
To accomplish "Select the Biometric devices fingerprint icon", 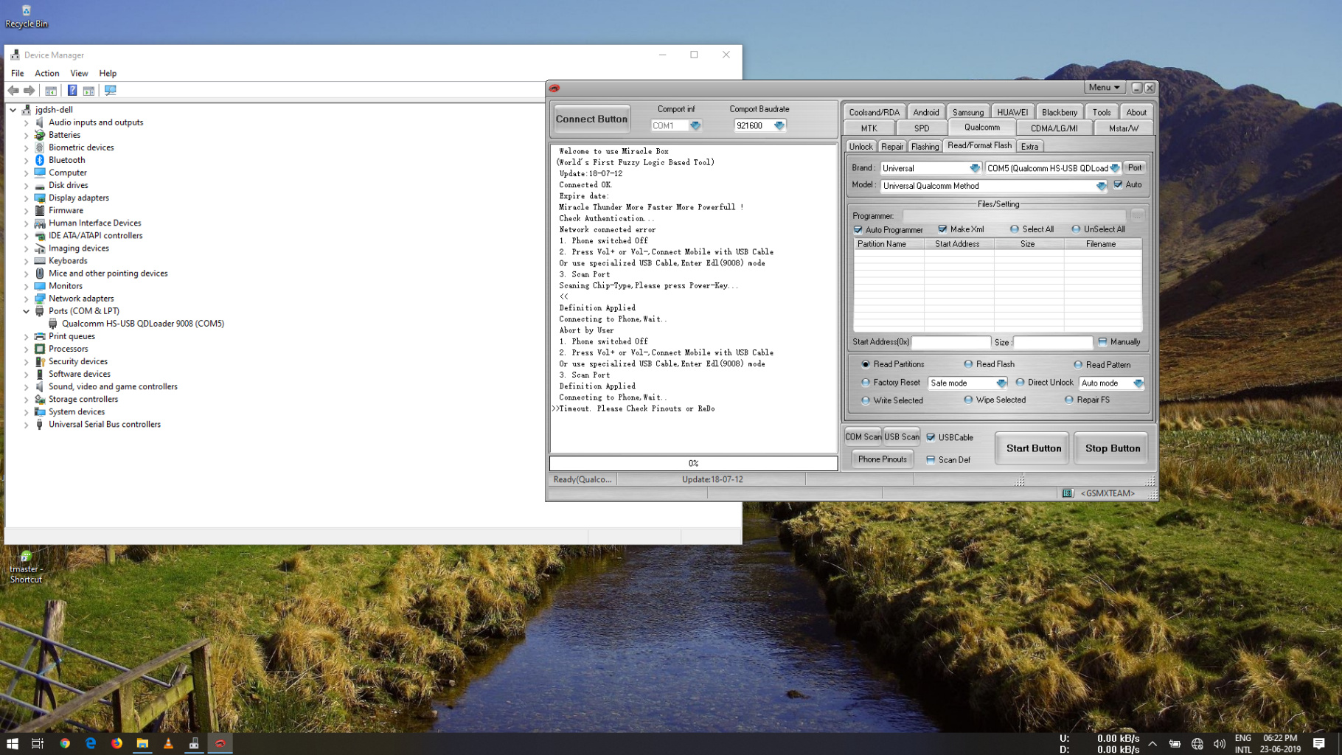I will pyautogui.click(x=40, y=147).
